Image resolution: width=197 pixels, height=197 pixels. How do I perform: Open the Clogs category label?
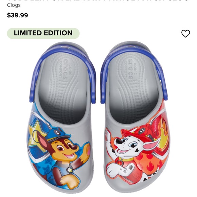[14, 5]
